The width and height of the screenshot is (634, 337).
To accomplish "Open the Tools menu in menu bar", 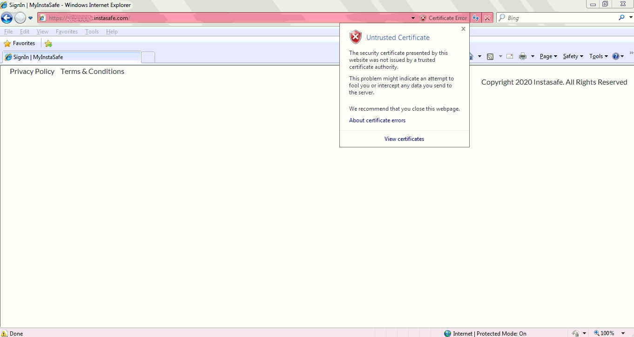I will point(92,32).
